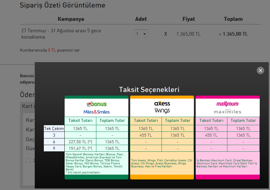Click the Axess "Toplam Tutar" header
Screen dimensions: 270x190
178,121
